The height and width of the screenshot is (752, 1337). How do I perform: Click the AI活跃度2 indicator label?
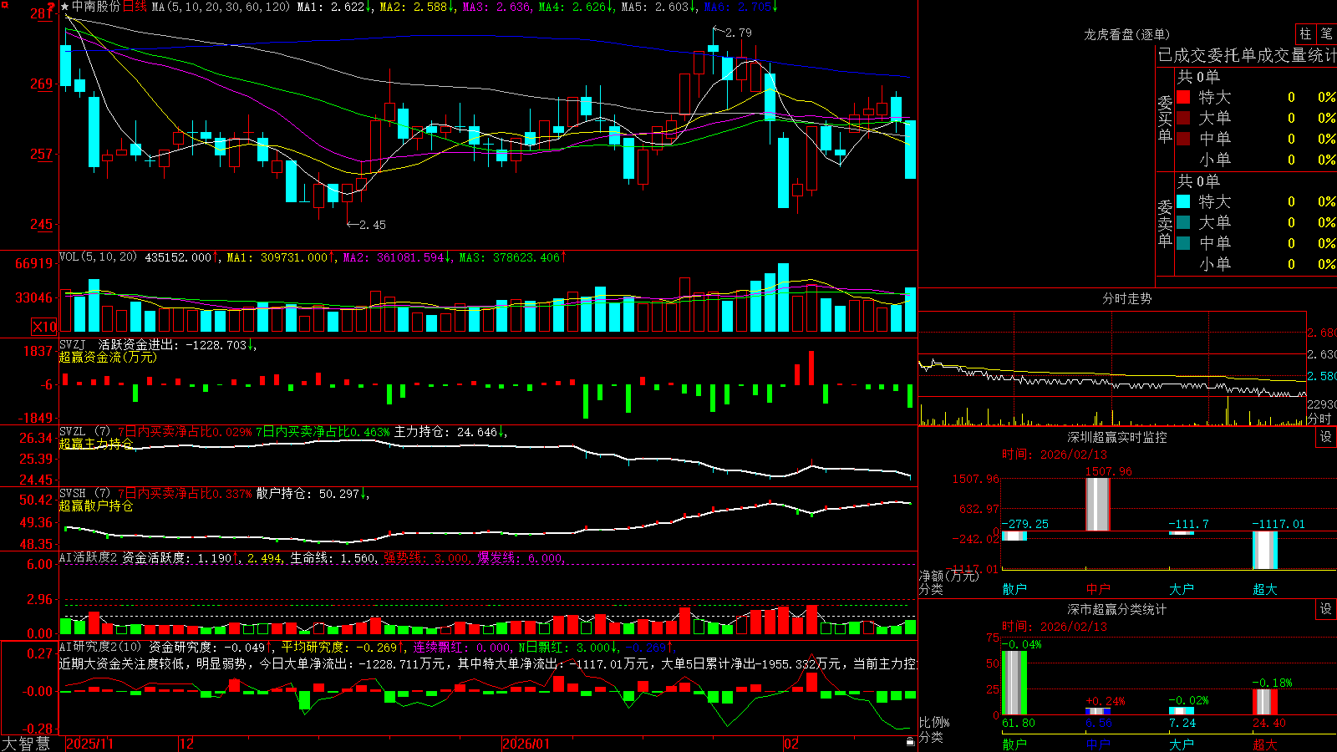click(x=89, y=557)
